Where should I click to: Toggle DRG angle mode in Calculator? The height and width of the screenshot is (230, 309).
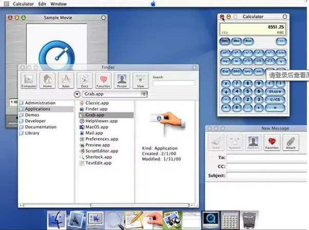(x=236, y=71)
